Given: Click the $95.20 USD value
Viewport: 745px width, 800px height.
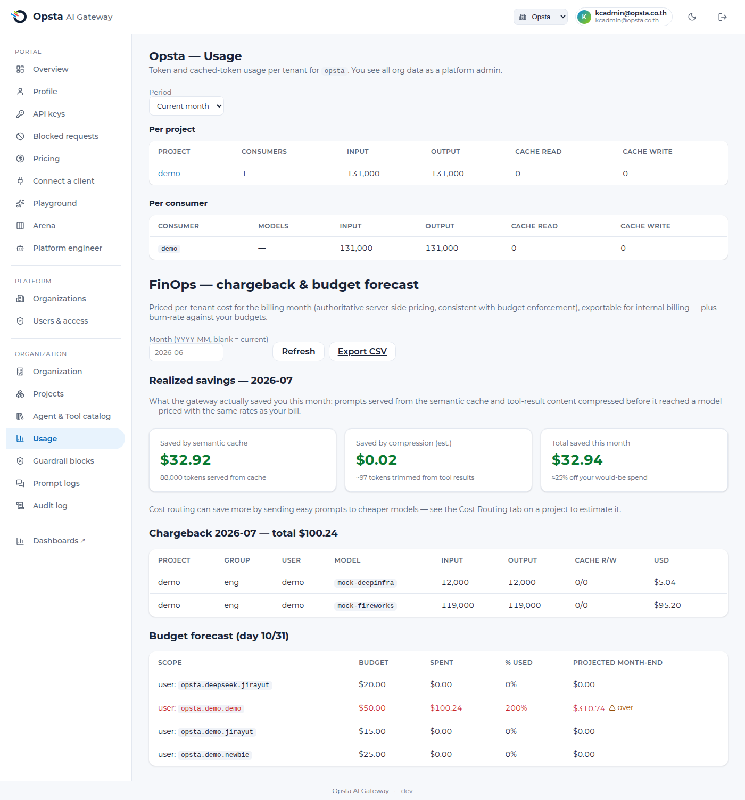Looking at the screenshot, I should [x=667, y=605].
